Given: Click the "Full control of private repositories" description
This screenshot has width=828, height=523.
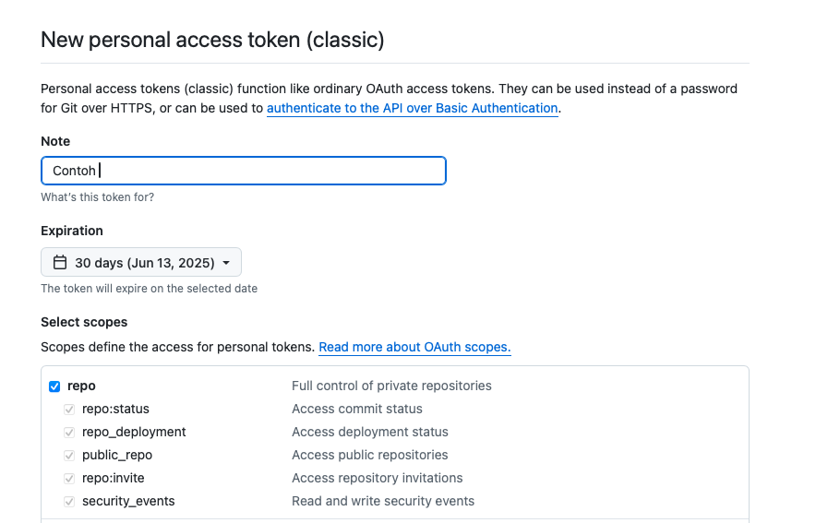Looking at the screenshot, I should click(391, 386).
